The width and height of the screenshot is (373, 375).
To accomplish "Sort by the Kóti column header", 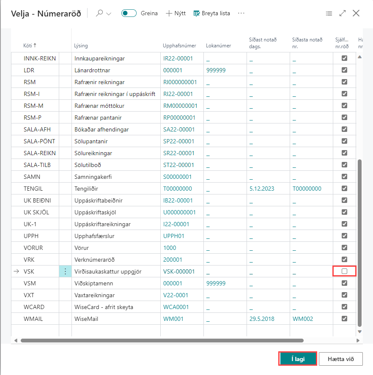I will tap(30, 46).
